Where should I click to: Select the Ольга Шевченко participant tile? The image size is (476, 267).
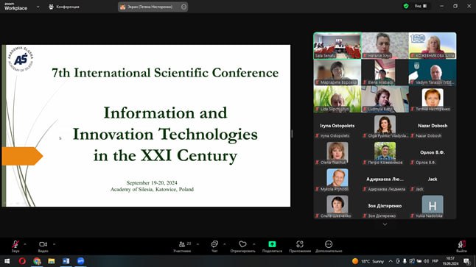337,206
